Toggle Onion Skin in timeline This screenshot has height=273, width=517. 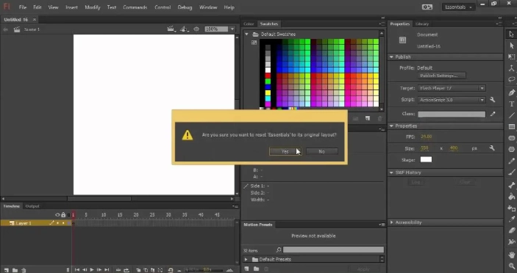(138, 270)
